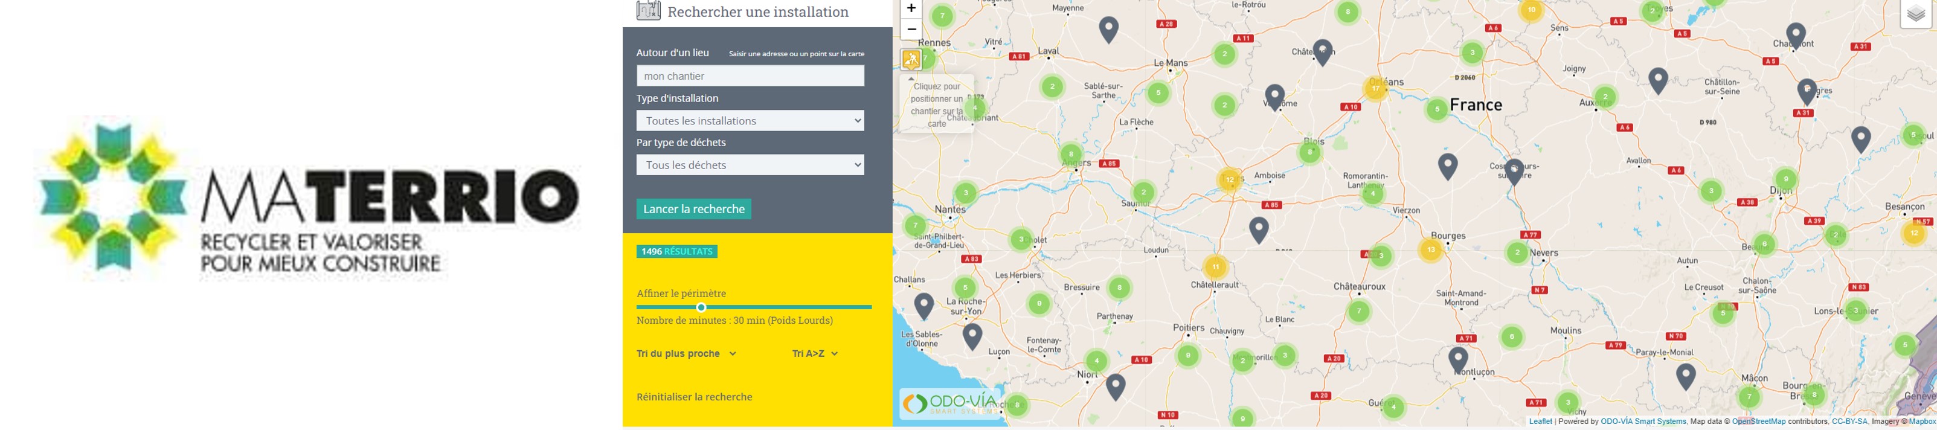
Task: Open the 'Type d'installation' dropdown
Action: (750, 120)
